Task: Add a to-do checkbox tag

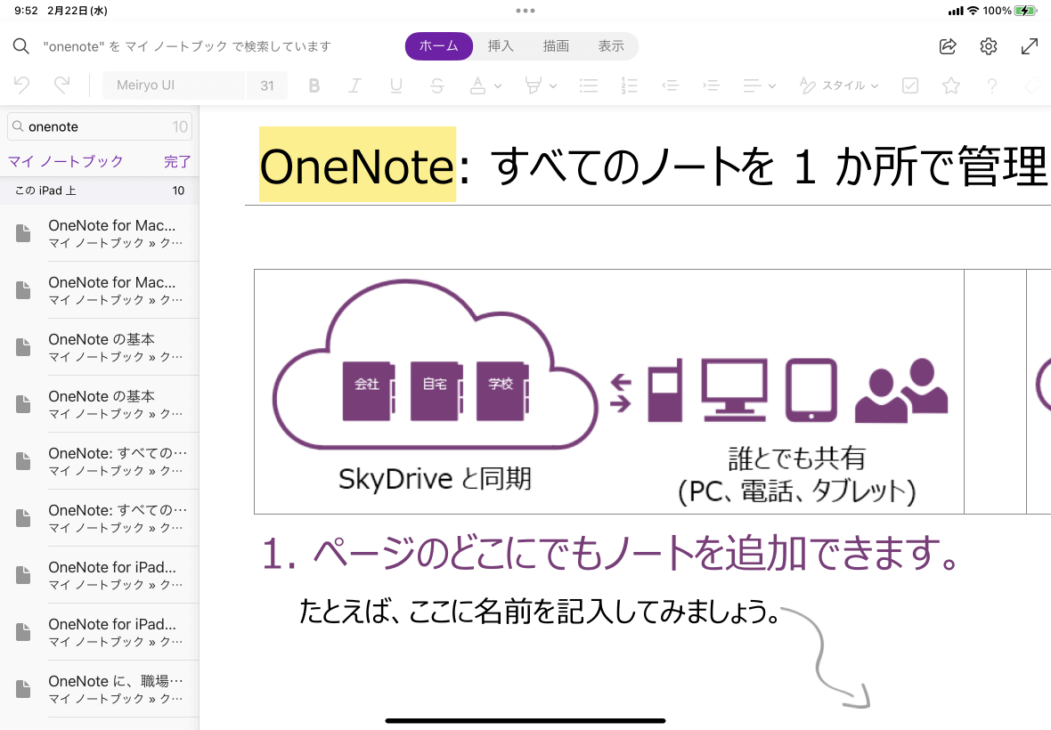Action: (910, 85)
